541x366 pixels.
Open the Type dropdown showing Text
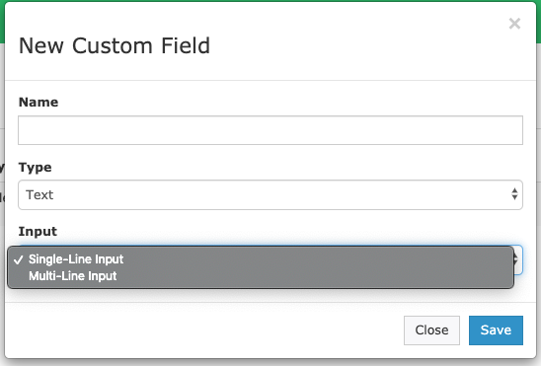pos(270,194)
